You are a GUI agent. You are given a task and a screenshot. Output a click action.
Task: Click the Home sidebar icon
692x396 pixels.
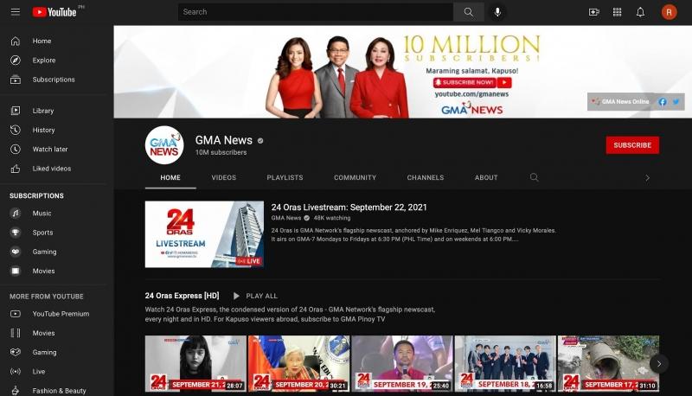click(16, 41)
